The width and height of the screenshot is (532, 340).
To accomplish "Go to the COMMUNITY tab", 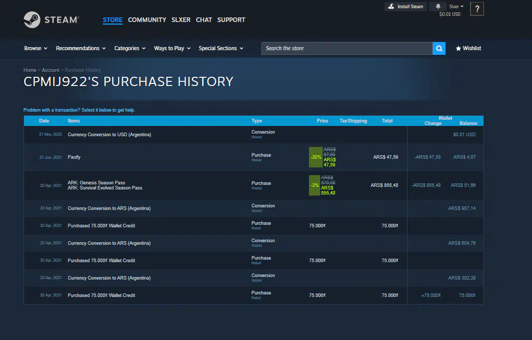I will click(147, 20).
